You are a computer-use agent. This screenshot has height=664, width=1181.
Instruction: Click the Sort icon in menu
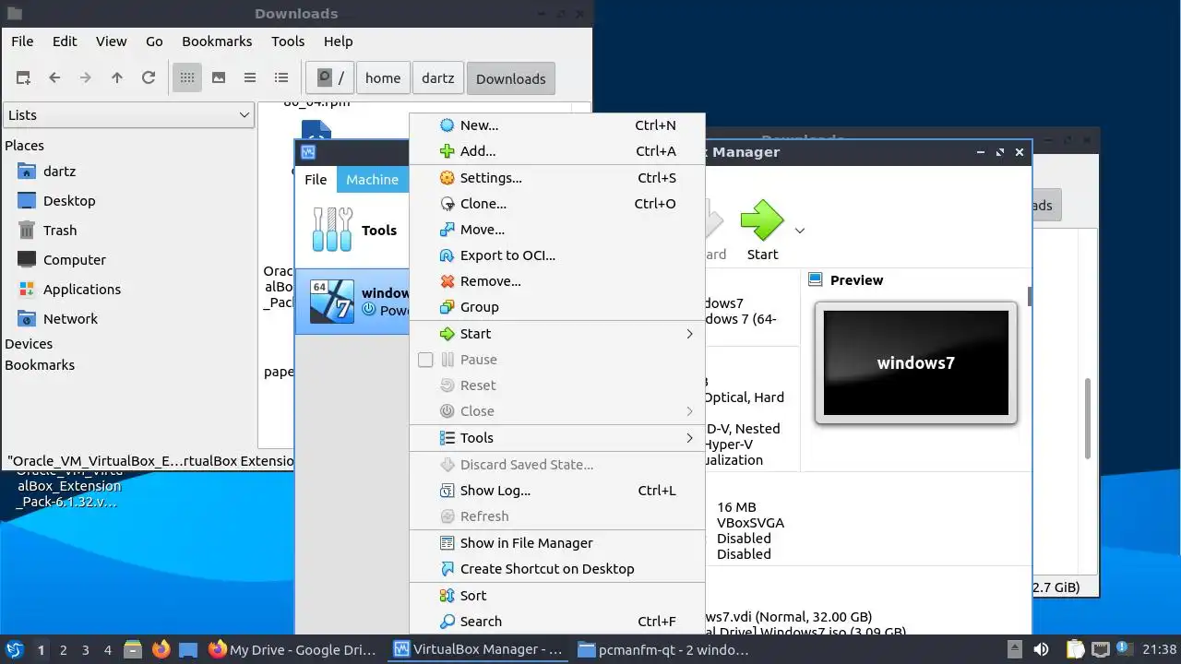point(447,596)
